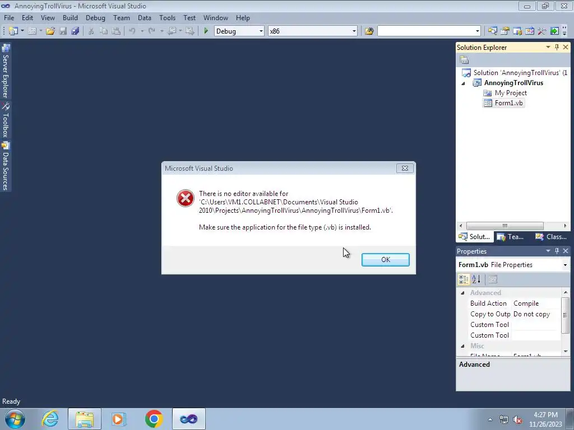Click the Navigate Backward icon
Screen dimensions: 574x430
coord(172,31)
